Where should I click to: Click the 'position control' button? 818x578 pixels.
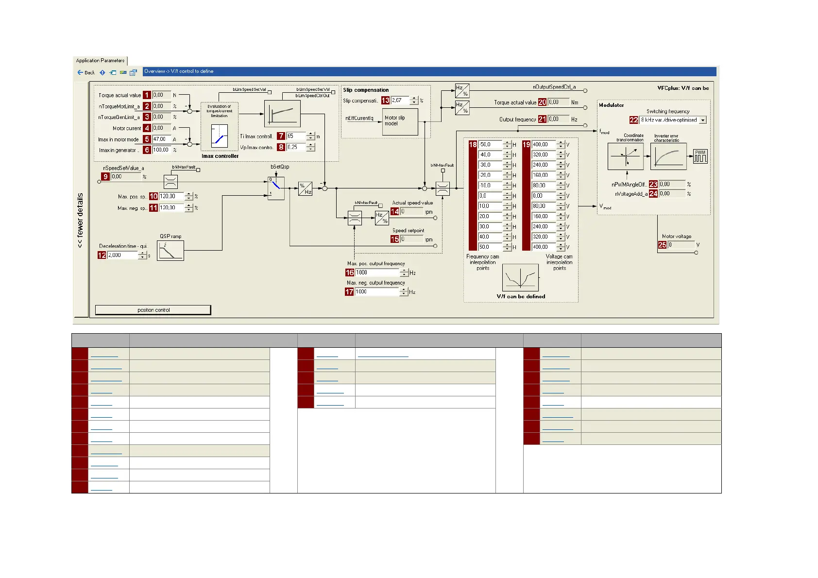coord(153,310)
